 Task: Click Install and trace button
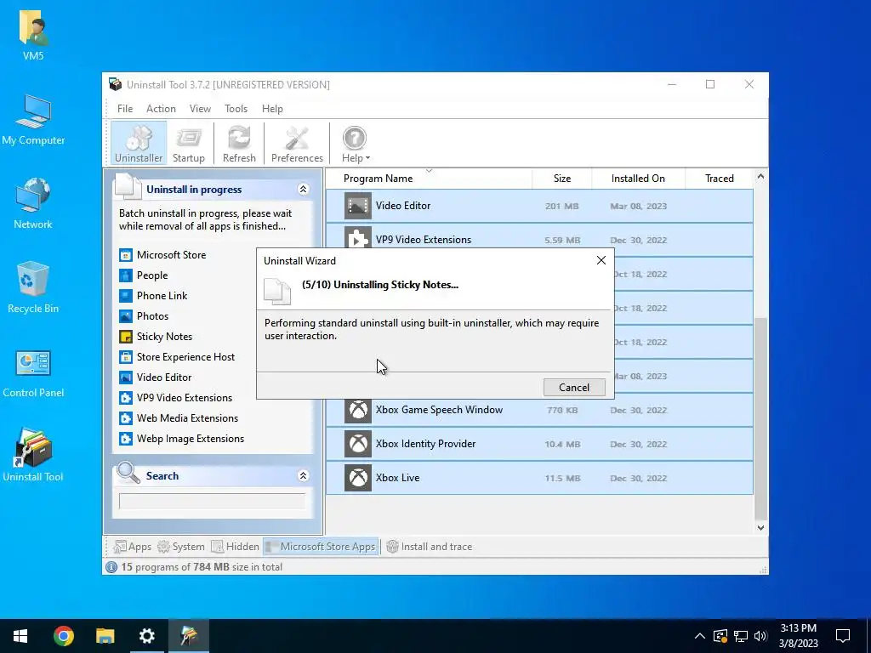pyautogui.click(x=430, y=547)
